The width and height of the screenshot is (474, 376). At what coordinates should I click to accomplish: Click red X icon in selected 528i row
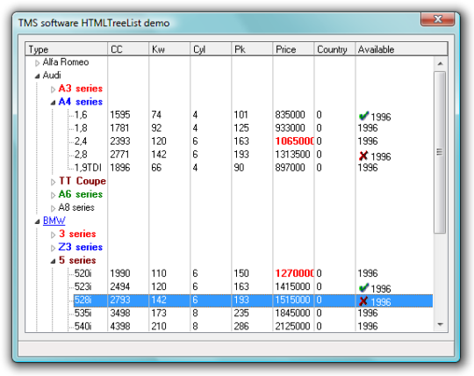point(363,301)
